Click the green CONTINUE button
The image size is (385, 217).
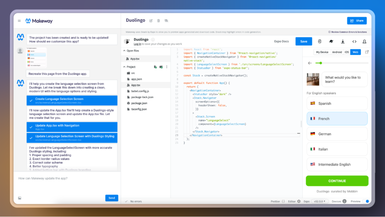337,181
